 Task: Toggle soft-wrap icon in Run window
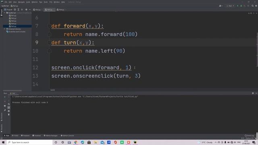pyautogui.click(x=9, y=104)
